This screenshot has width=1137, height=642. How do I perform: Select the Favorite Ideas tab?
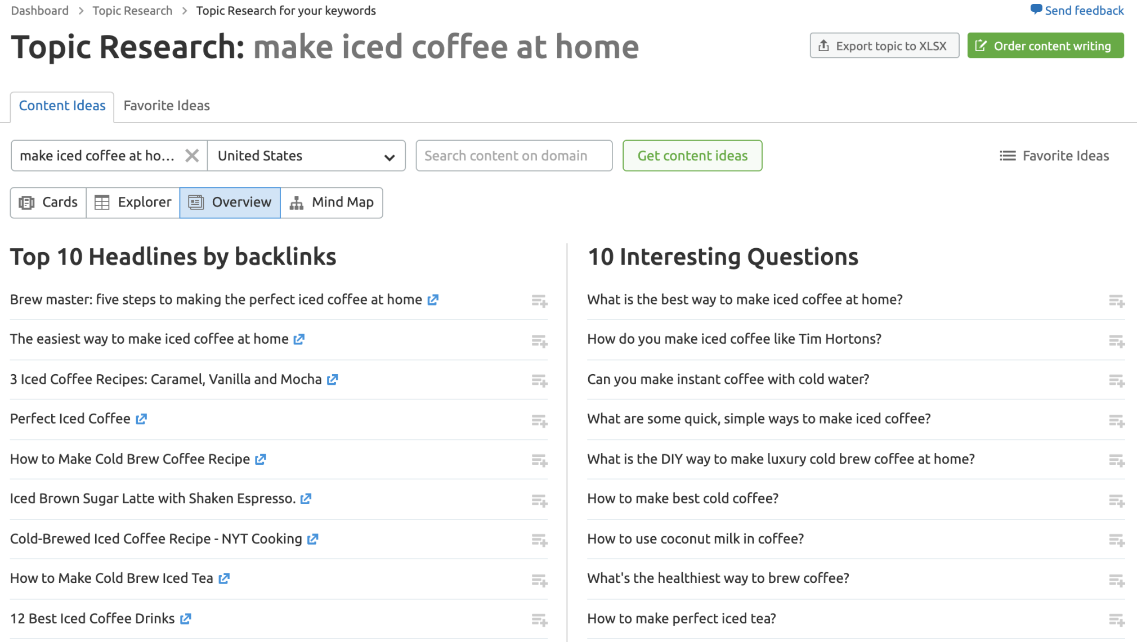[167, 105]
